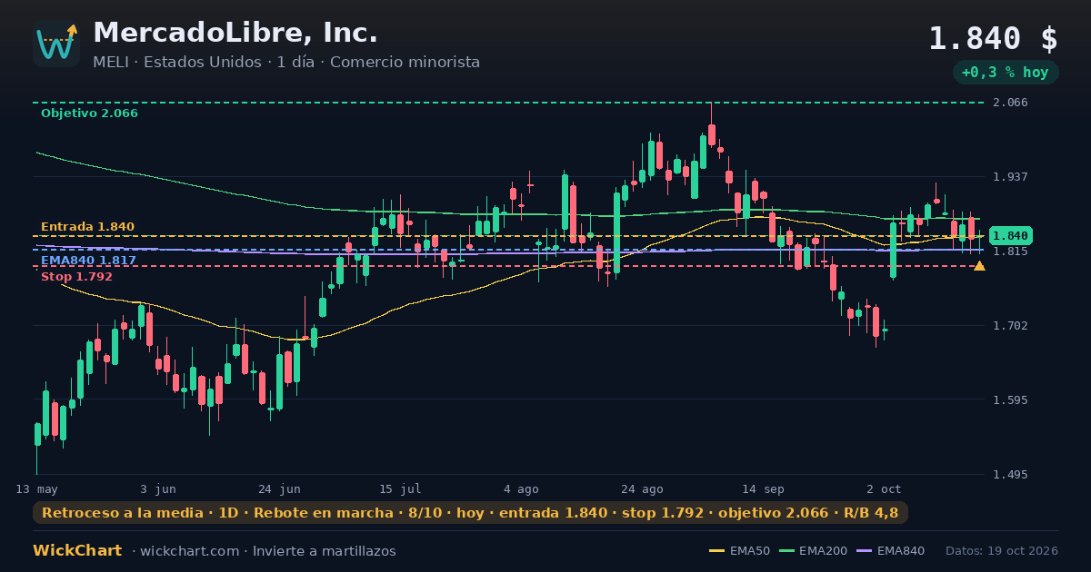
Task: Click the orange triangle marker near the stop line
Action: pos(979,266)
